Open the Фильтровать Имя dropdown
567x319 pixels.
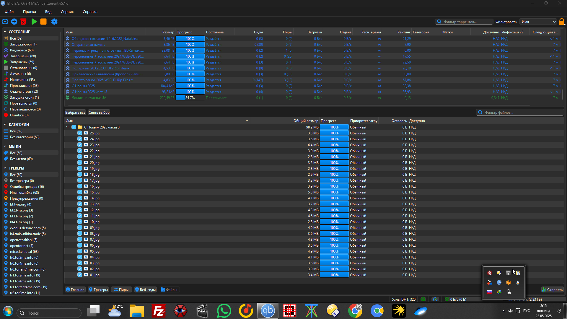[x=538, y=22]
